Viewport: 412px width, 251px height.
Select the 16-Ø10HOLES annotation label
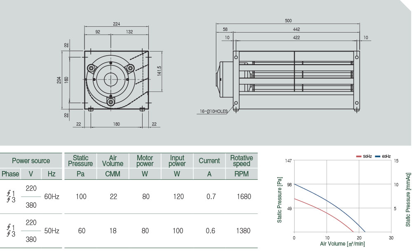pos(213,111)
